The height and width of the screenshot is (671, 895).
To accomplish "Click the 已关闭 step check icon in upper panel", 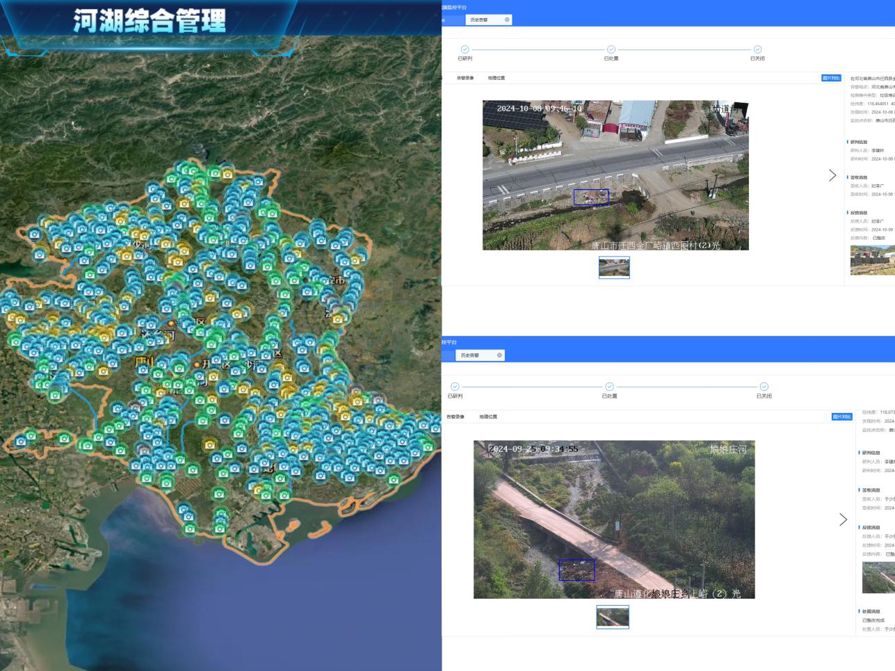I will [x=757, y=49].
